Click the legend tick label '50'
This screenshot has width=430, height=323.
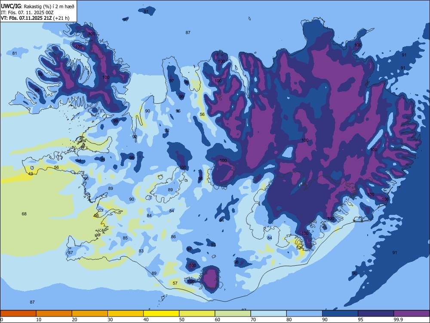point(182,320)
